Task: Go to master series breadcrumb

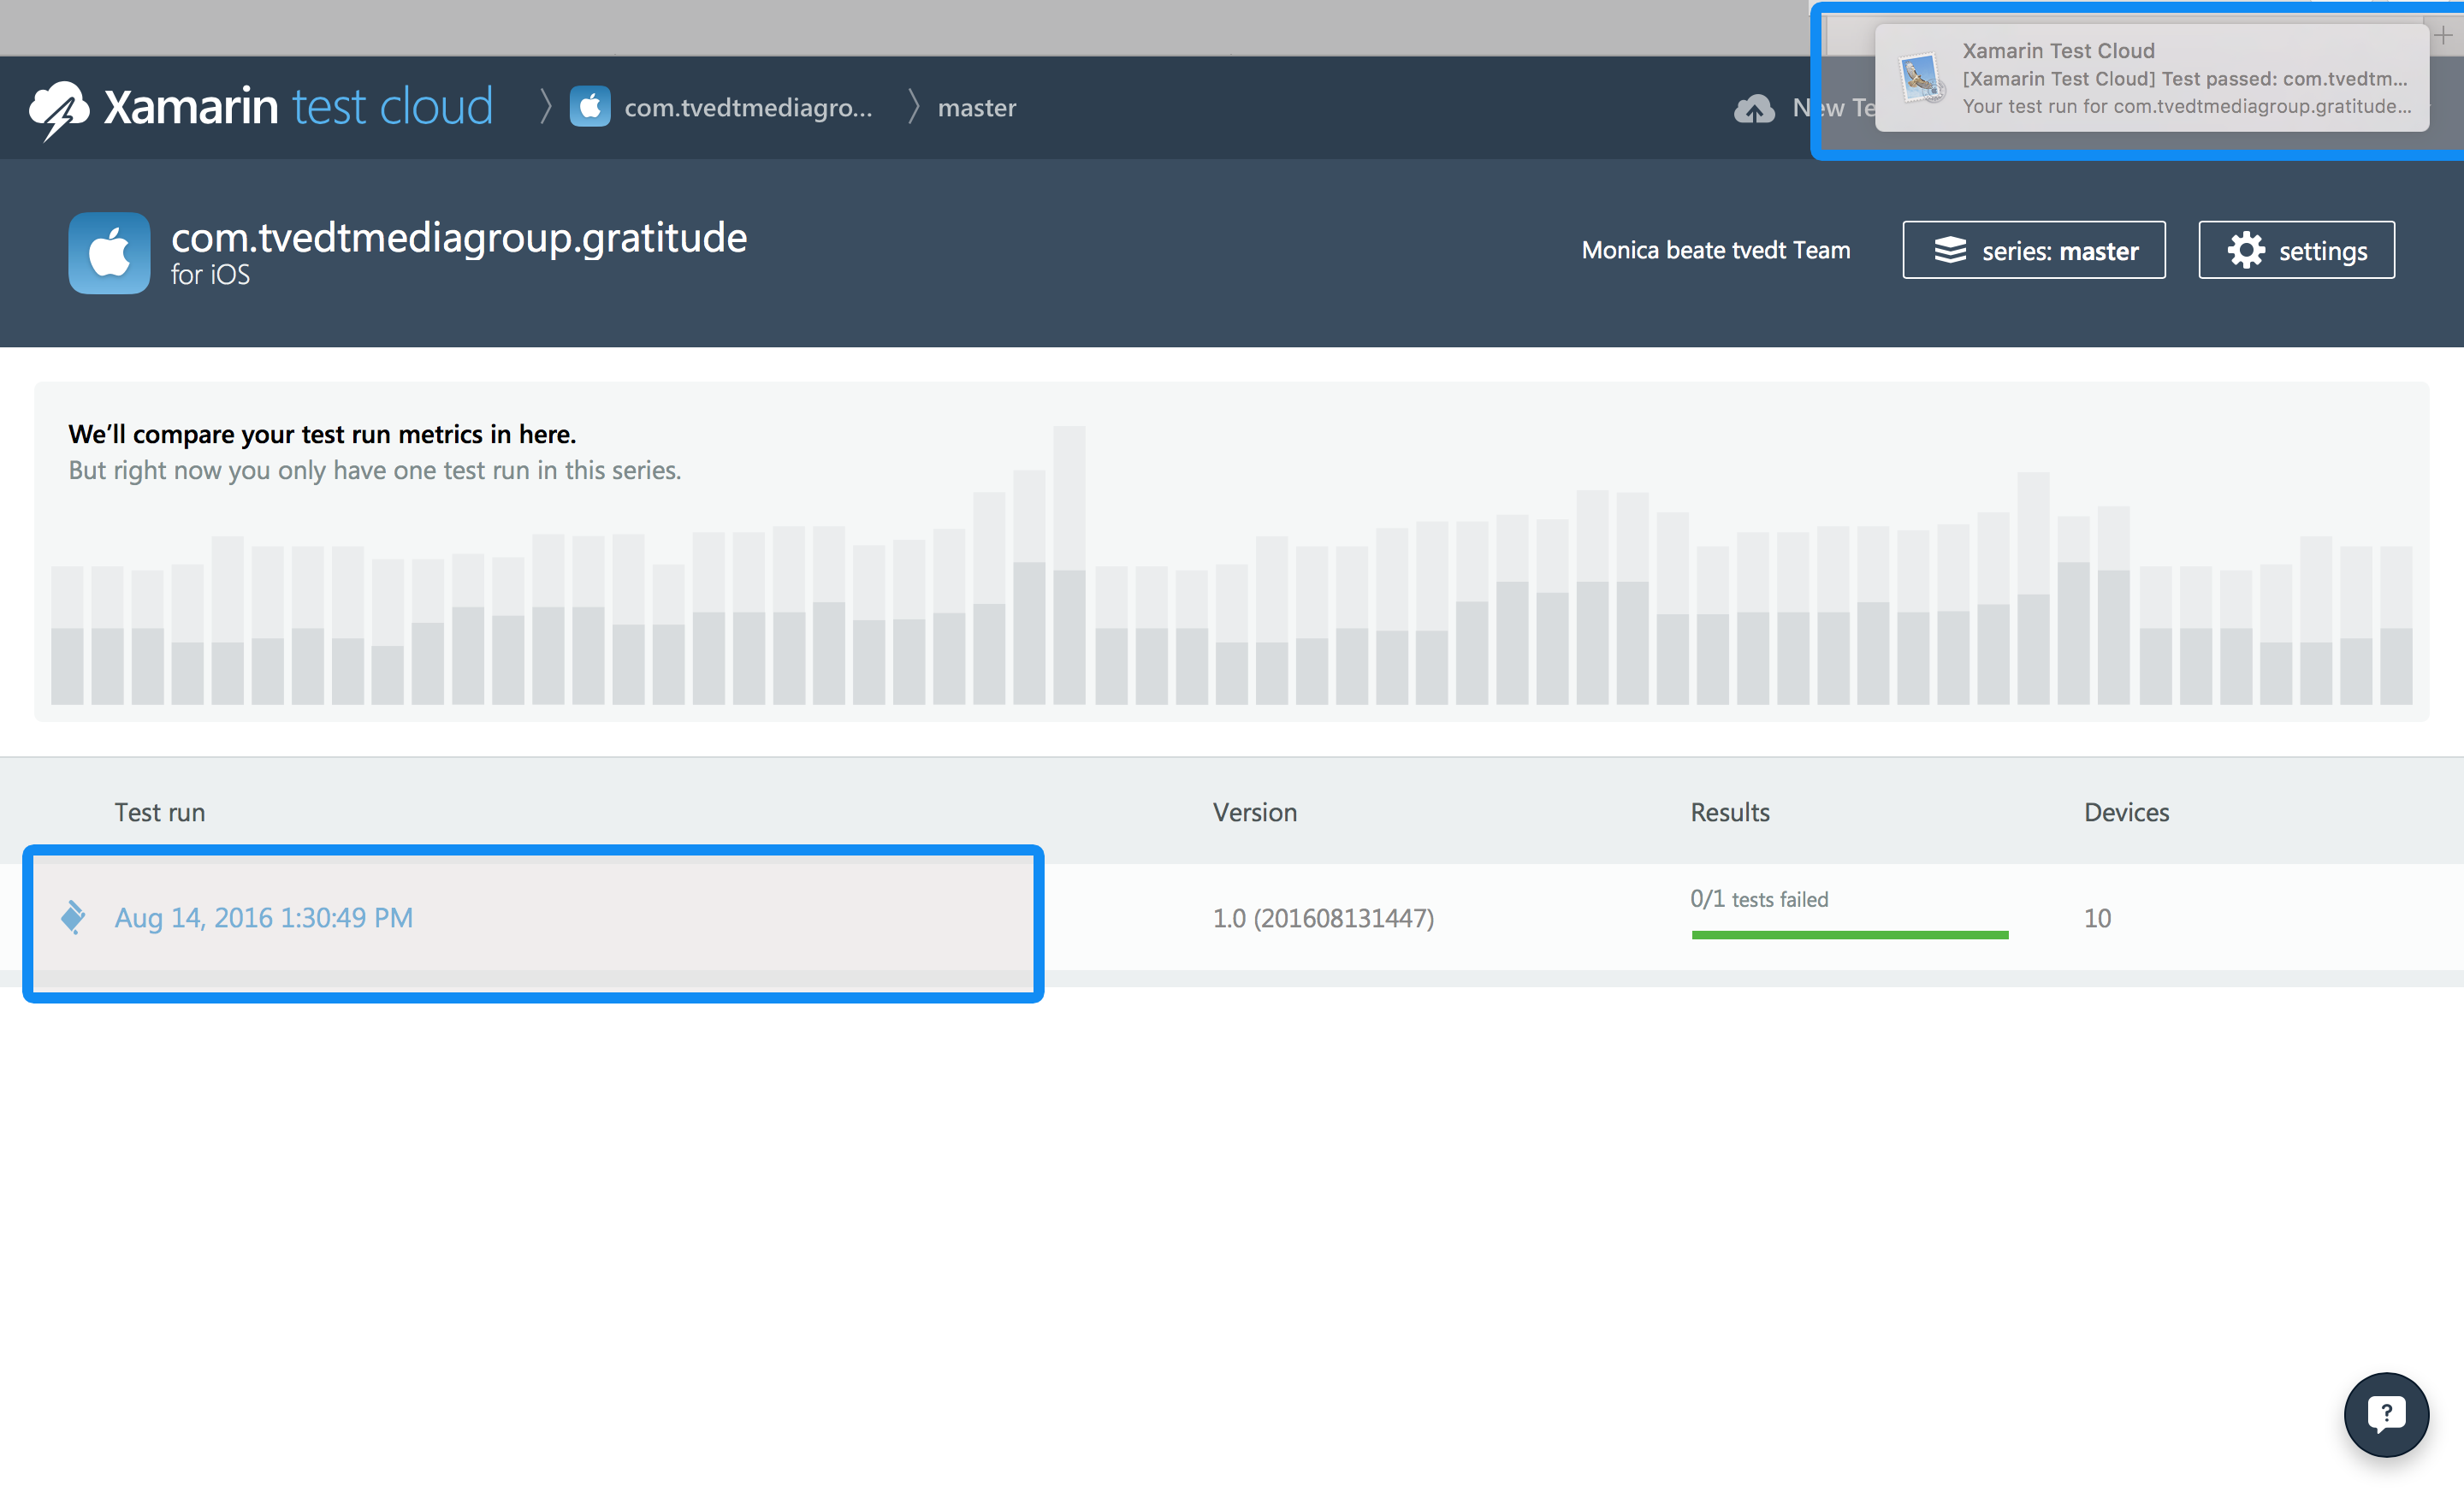Action: (x=976, y=107)
